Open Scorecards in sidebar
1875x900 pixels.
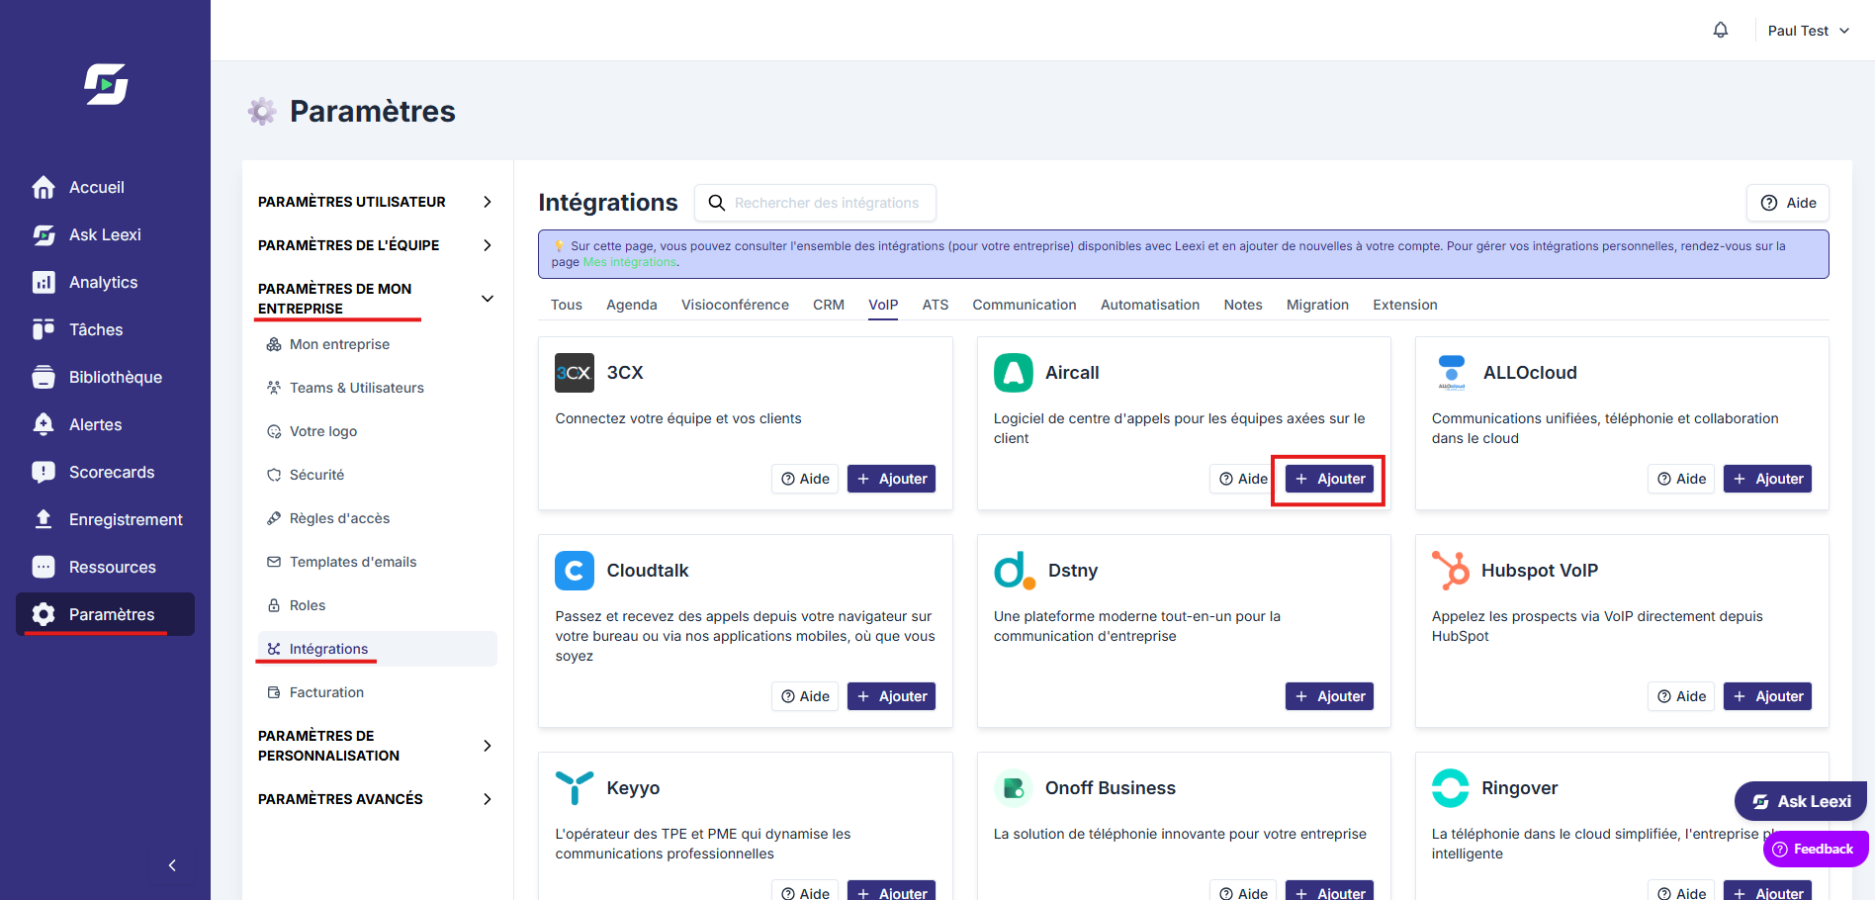coord(105,472)
